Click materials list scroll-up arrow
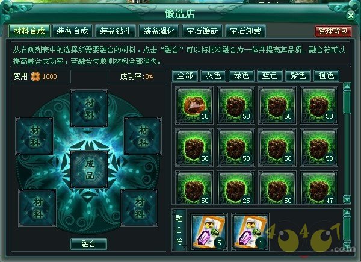This screenshot has height=262, width=361. click(347, 86)
